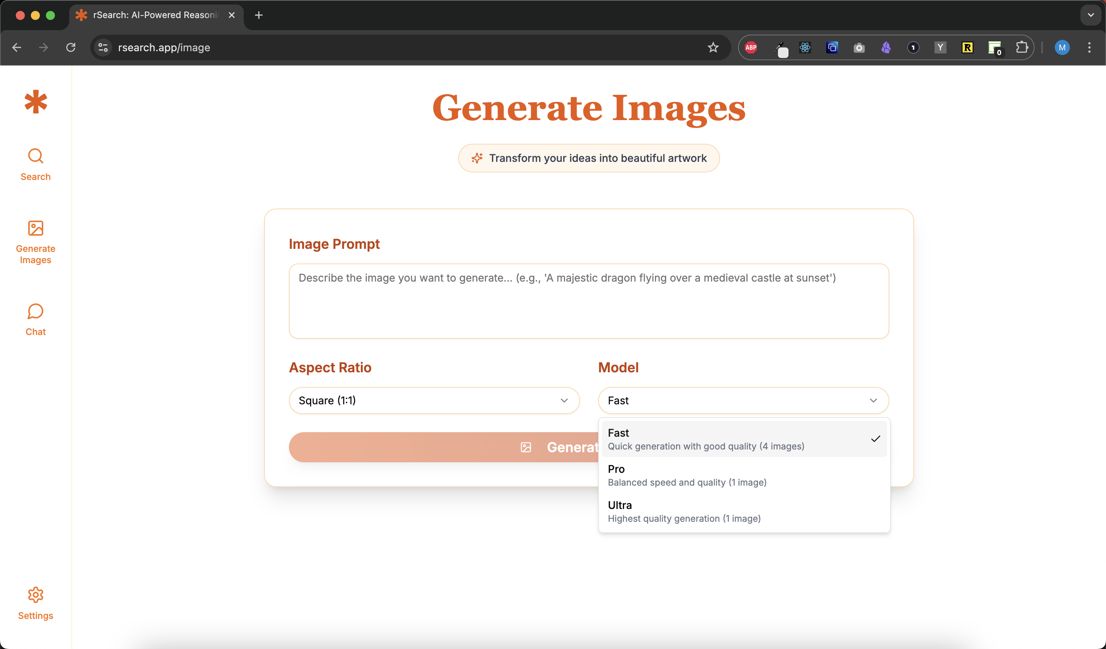Open a new browser tab

[258, 15]
